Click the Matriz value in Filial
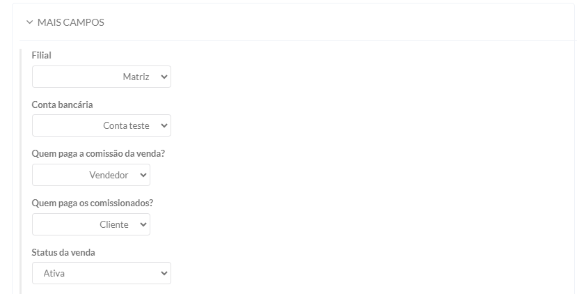The height and width of the screenshot is (294, 577). point(136,77)
